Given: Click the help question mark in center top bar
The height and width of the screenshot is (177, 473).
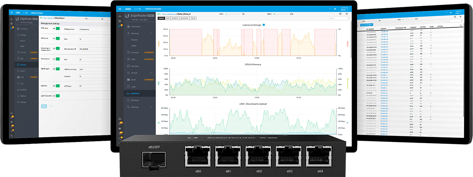Looking at the screenshot, I should pyautogui.click(x=329, y=9).
